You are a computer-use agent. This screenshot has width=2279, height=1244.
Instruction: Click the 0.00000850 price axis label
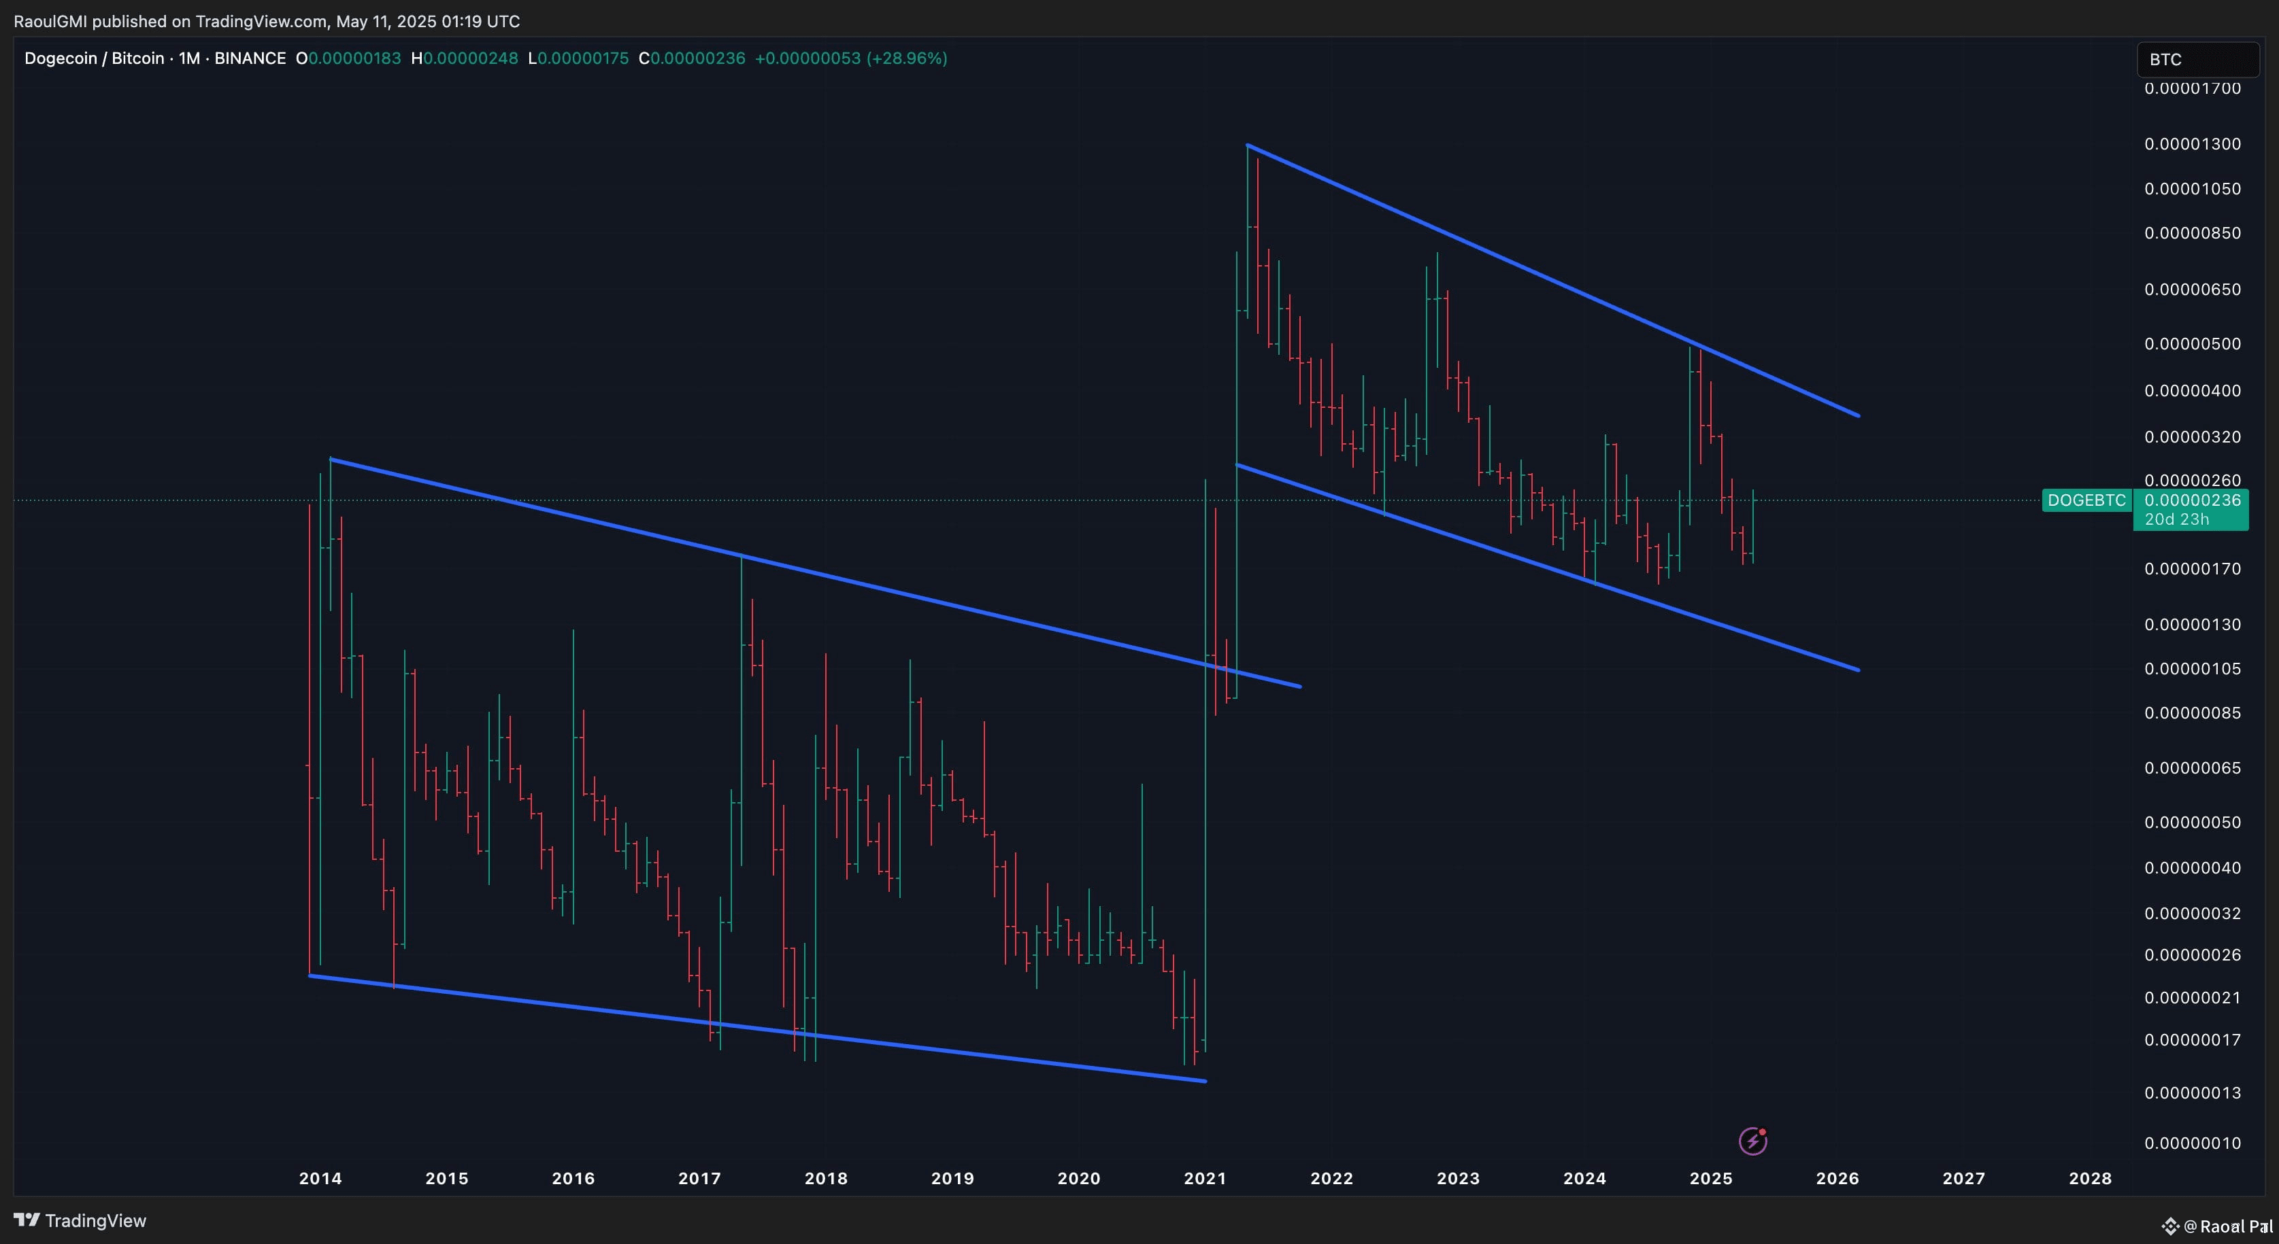coord(2193,233)
